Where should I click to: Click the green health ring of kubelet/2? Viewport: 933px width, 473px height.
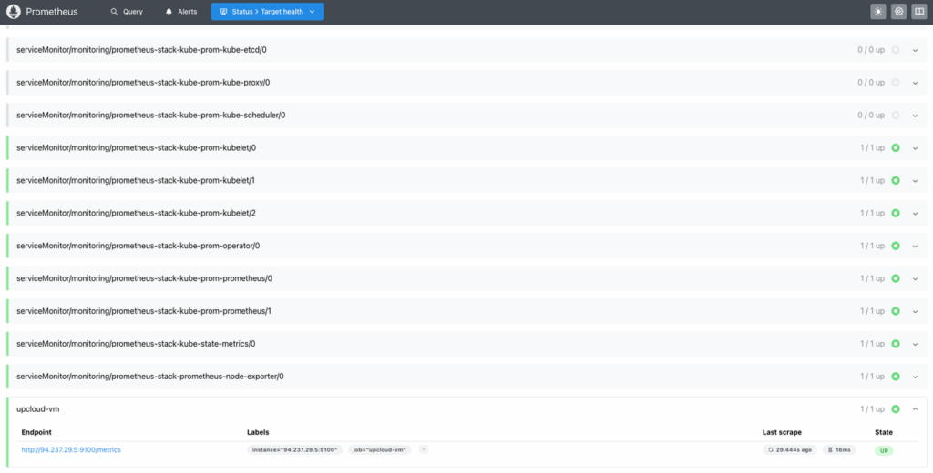coord(896,214)
